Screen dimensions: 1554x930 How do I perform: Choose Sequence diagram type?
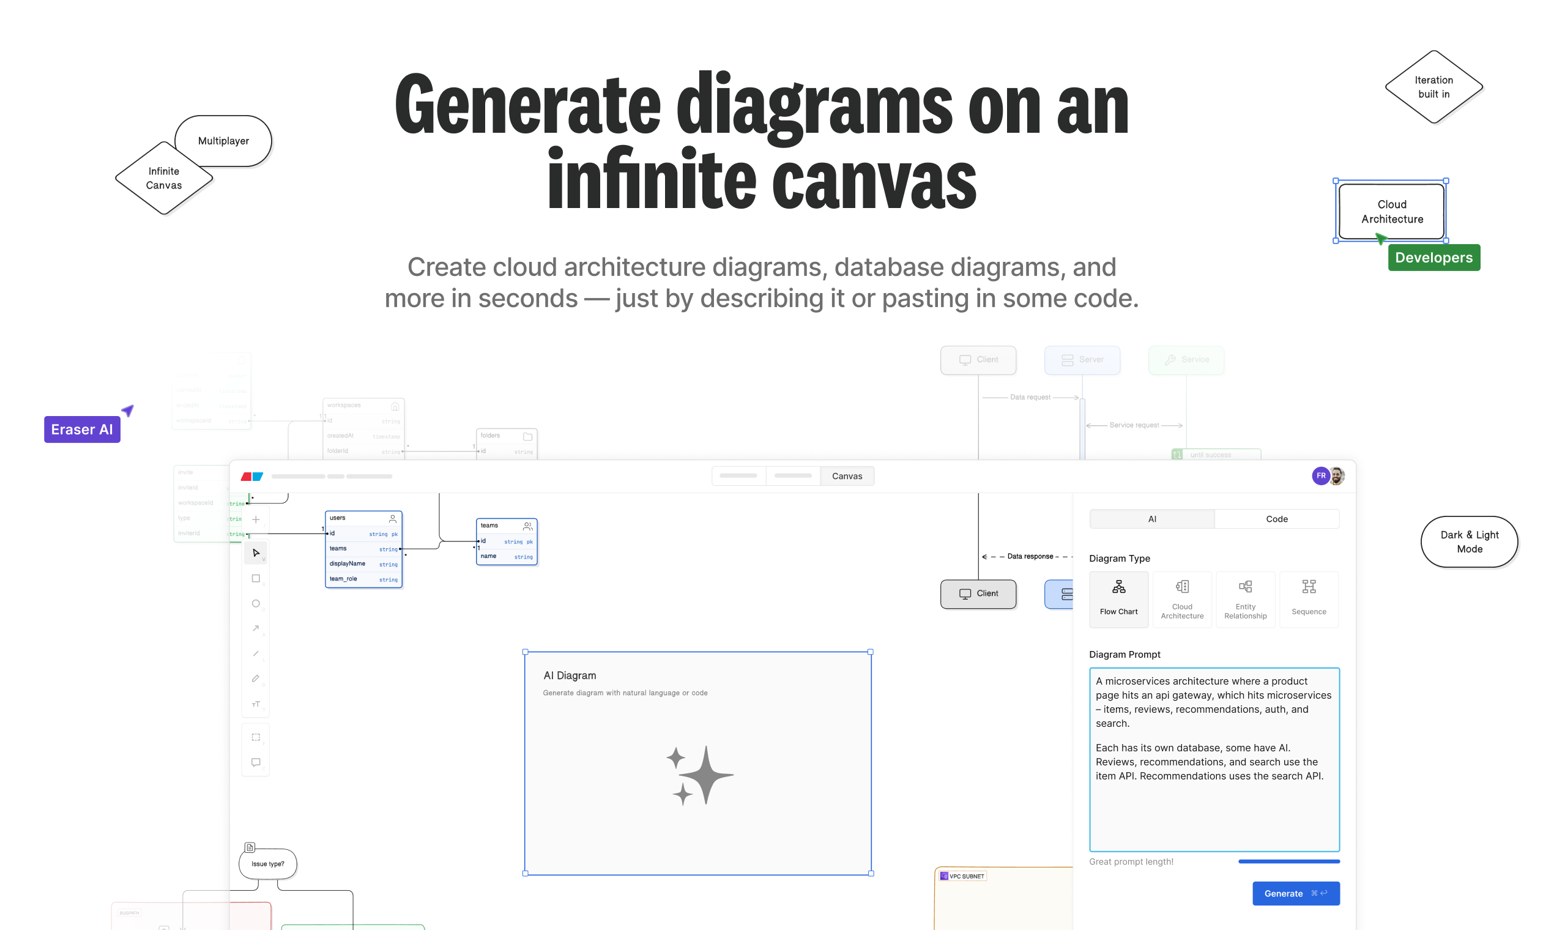coord(1309,599)
